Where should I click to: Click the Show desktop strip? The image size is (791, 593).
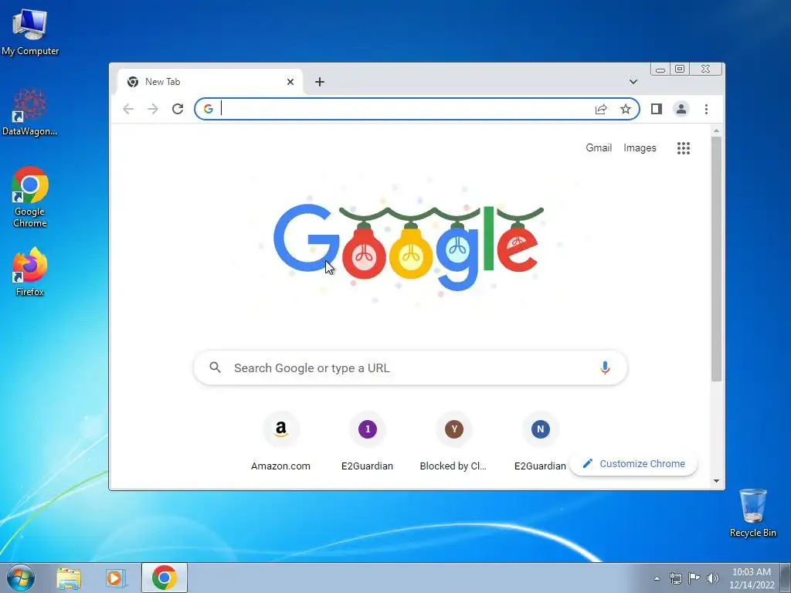pyautogui.click(x=786, y=578)
